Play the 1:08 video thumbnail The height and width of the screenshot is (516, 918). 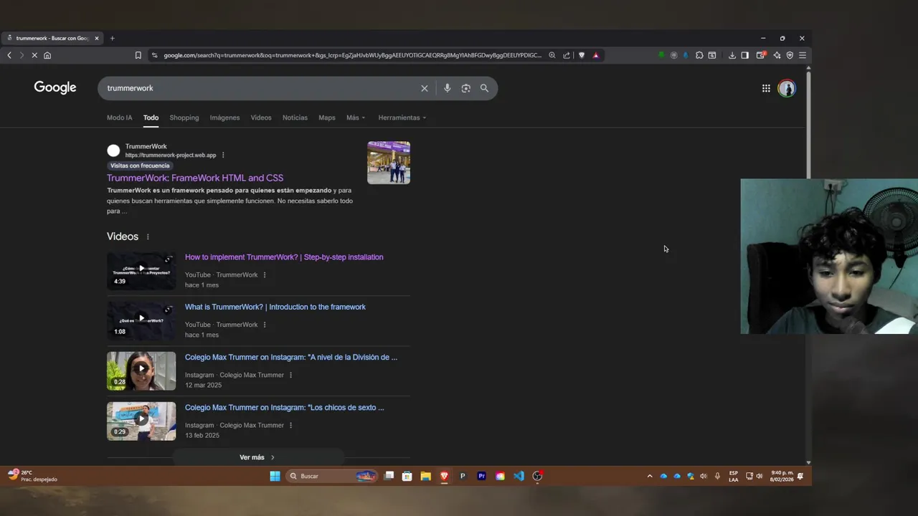141,320
